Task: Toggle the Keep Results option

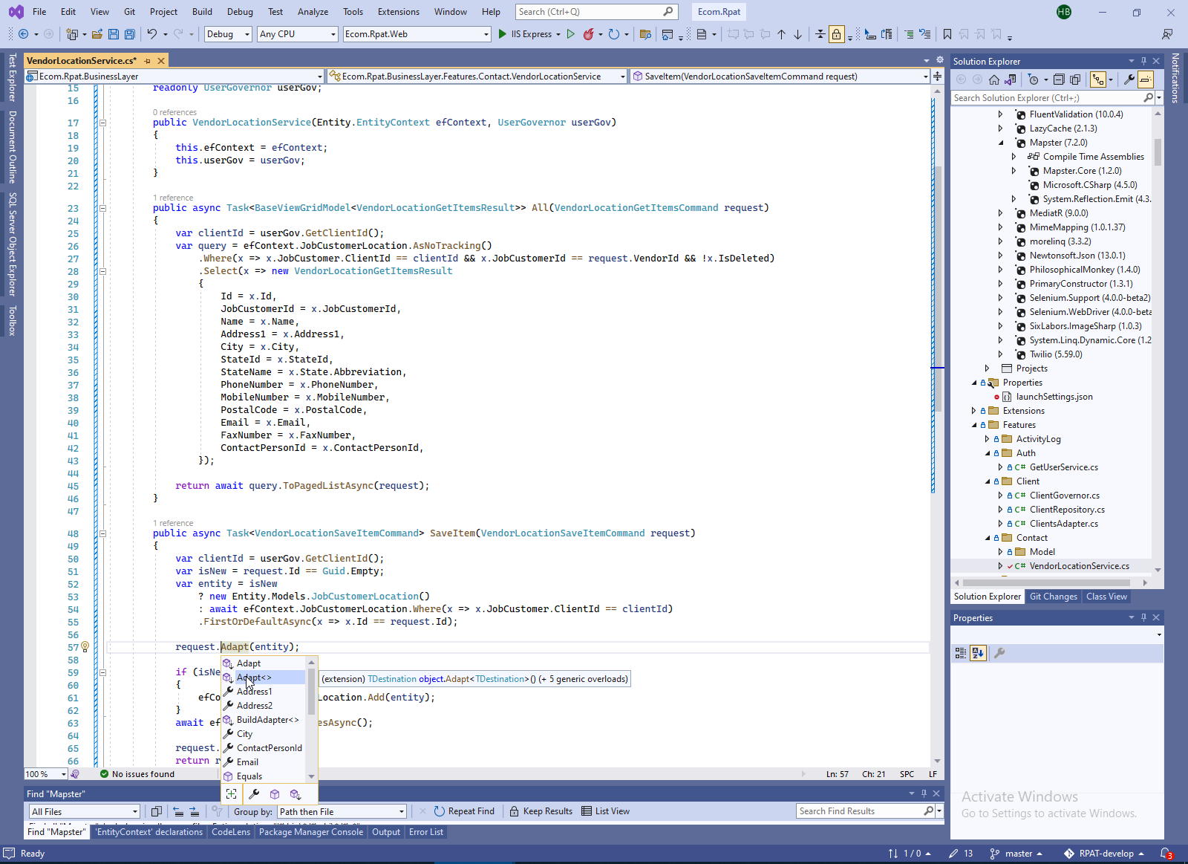Action: (541, 811)
